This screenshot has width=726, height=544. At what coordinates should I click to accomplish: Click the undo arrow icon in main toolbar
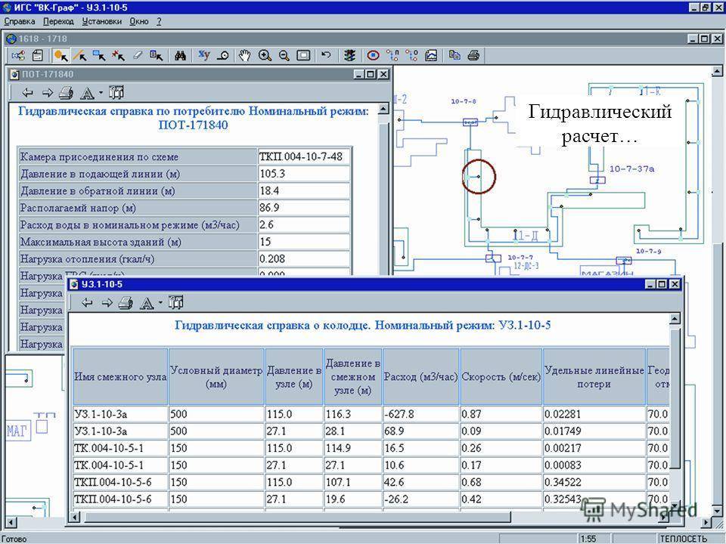(326, 55)
